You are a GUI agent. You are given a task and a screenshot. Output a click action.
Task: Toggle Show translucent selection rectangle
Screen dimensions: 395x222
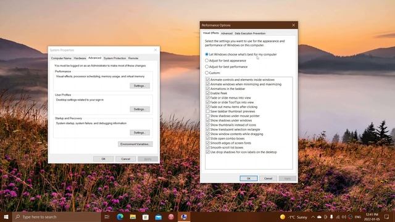click(208, 129)
